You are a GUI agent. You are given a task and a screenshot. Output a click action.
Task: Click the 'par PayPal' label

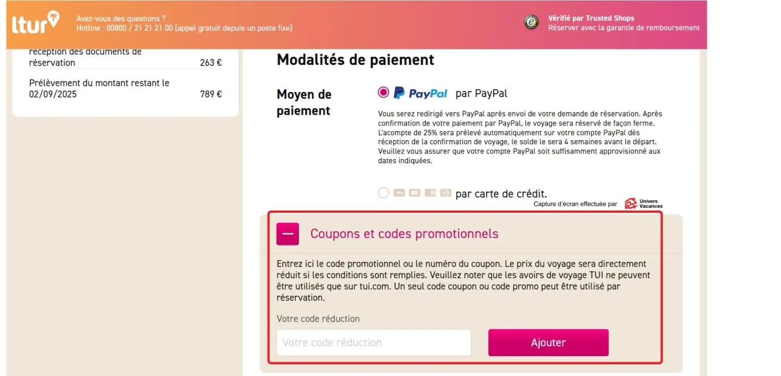481,93
